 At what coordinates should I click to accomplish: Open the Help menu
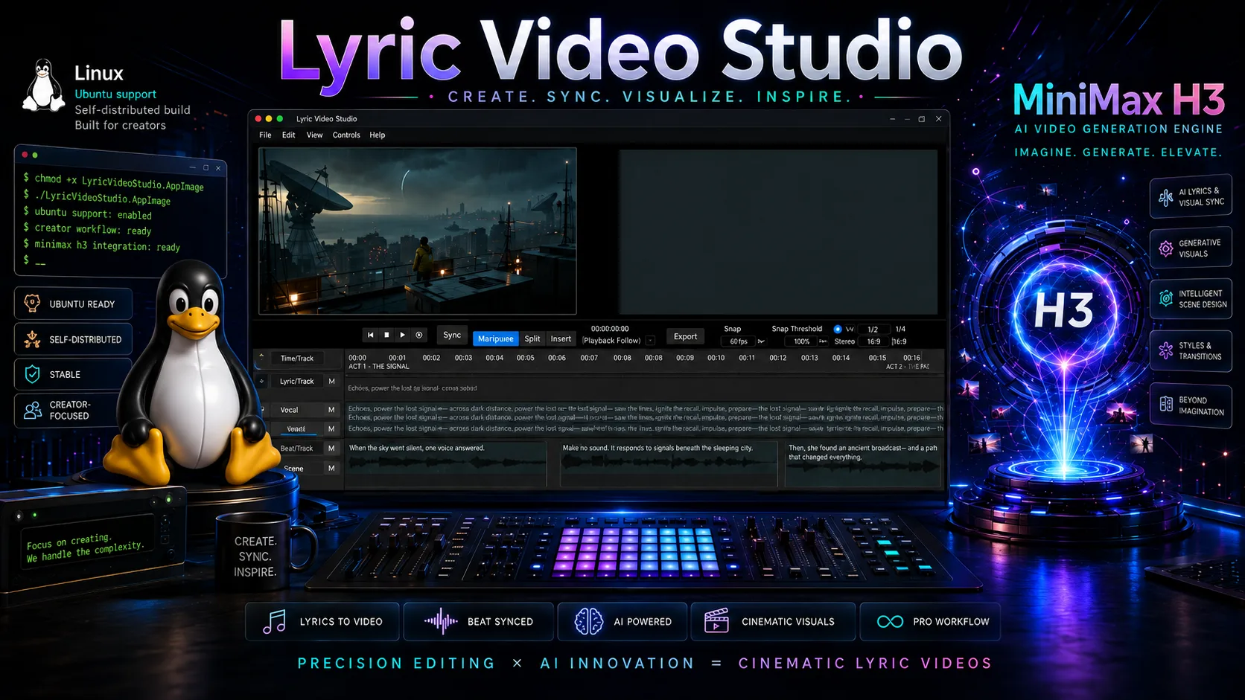[378, 135]
